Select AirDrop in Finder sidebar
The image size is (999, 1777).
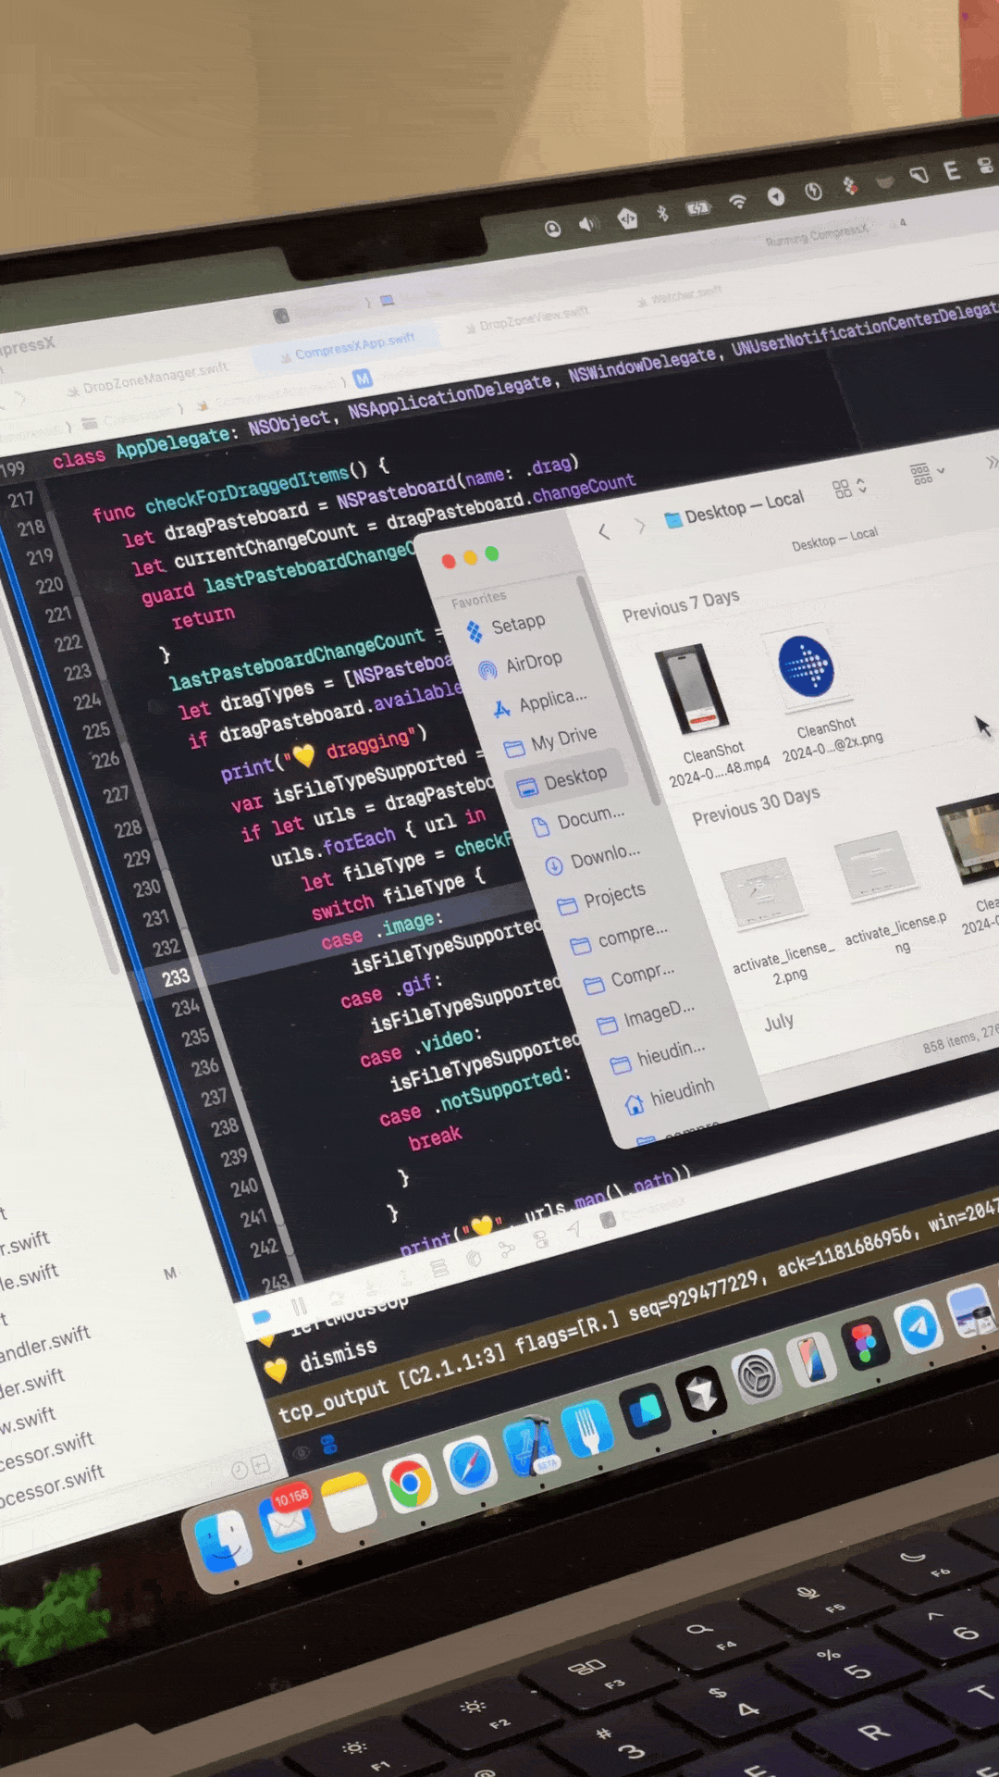521,665
